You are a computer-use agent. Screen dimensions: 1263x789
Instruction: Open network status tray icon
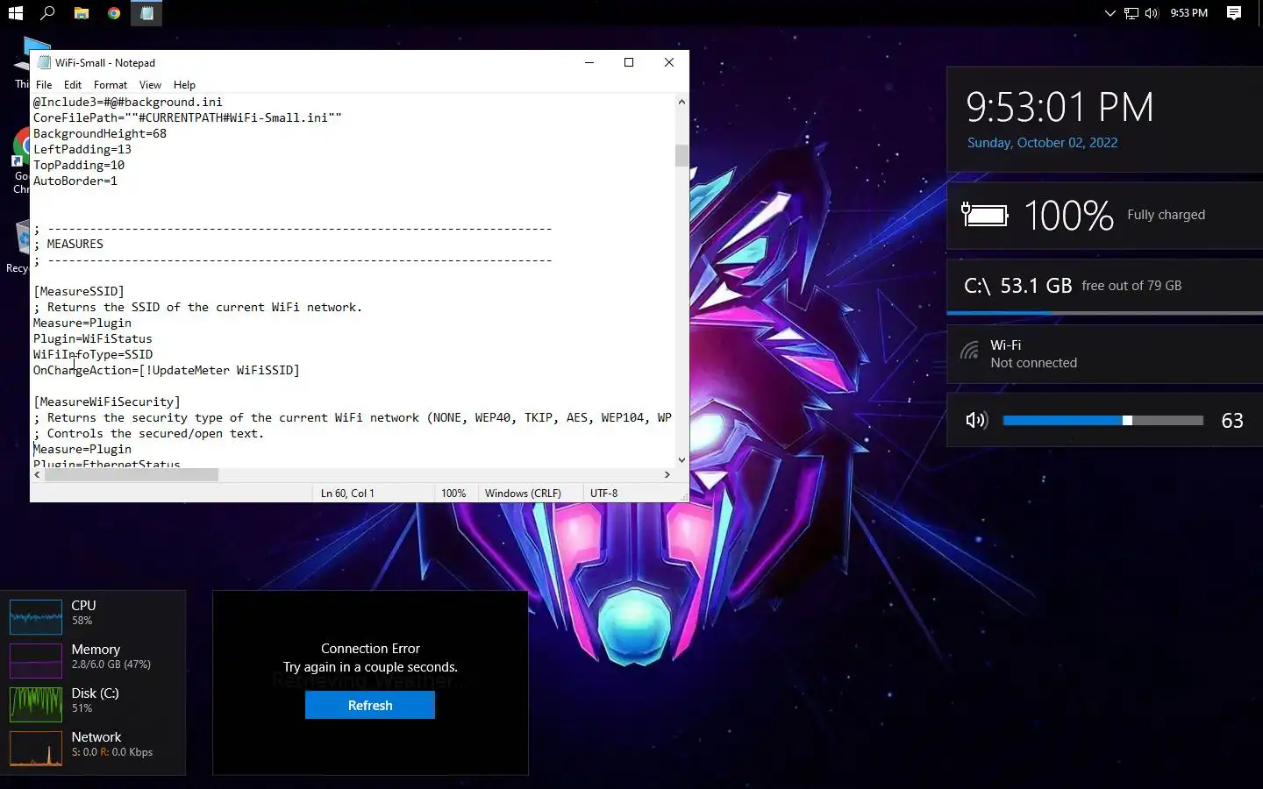click(1131, 13)
